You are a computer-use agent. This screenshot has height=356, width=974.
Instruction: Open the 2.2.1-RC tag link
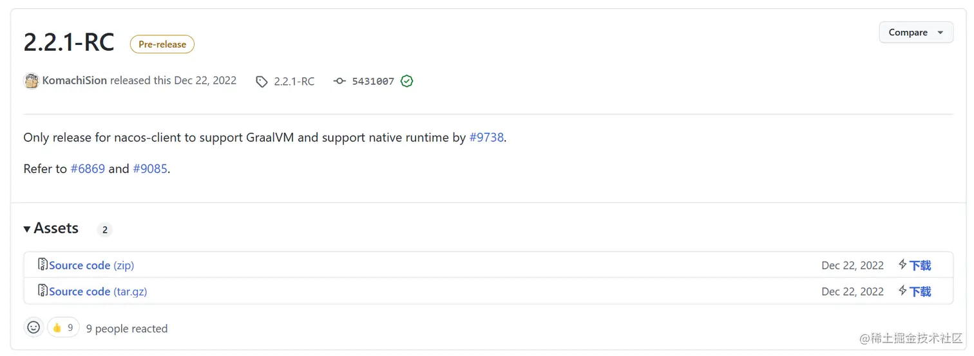click(294, 82)
